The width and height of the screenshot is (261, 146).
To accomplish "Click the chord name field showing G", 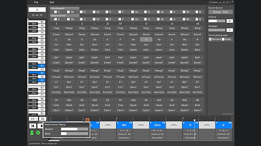I will [37, 10].
